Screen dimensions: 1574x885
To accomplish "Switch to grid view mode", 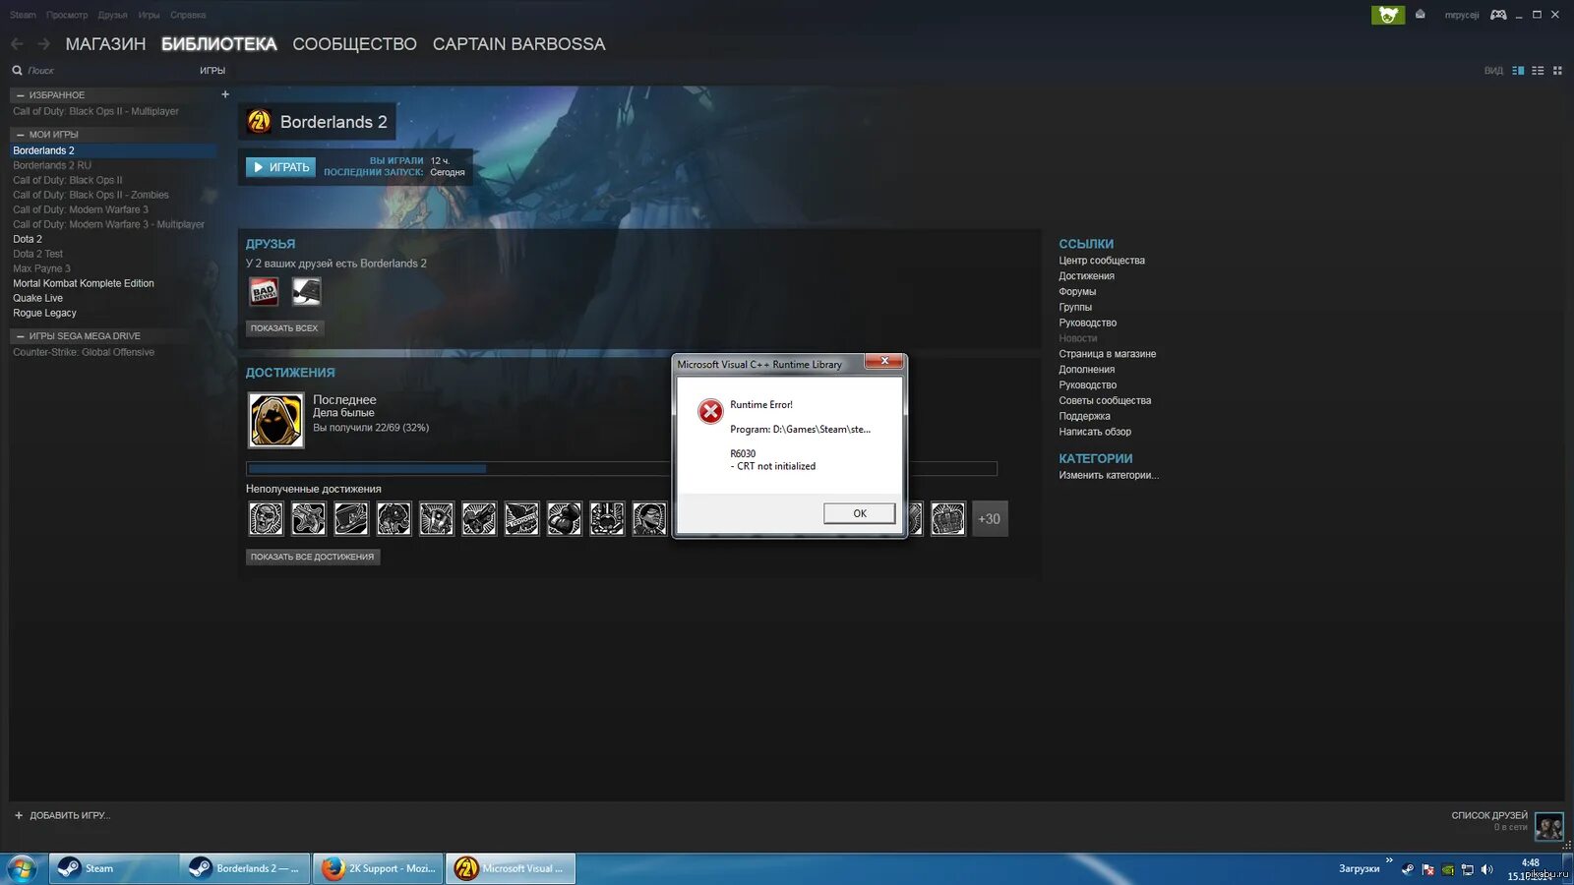I will point(1557,71).
